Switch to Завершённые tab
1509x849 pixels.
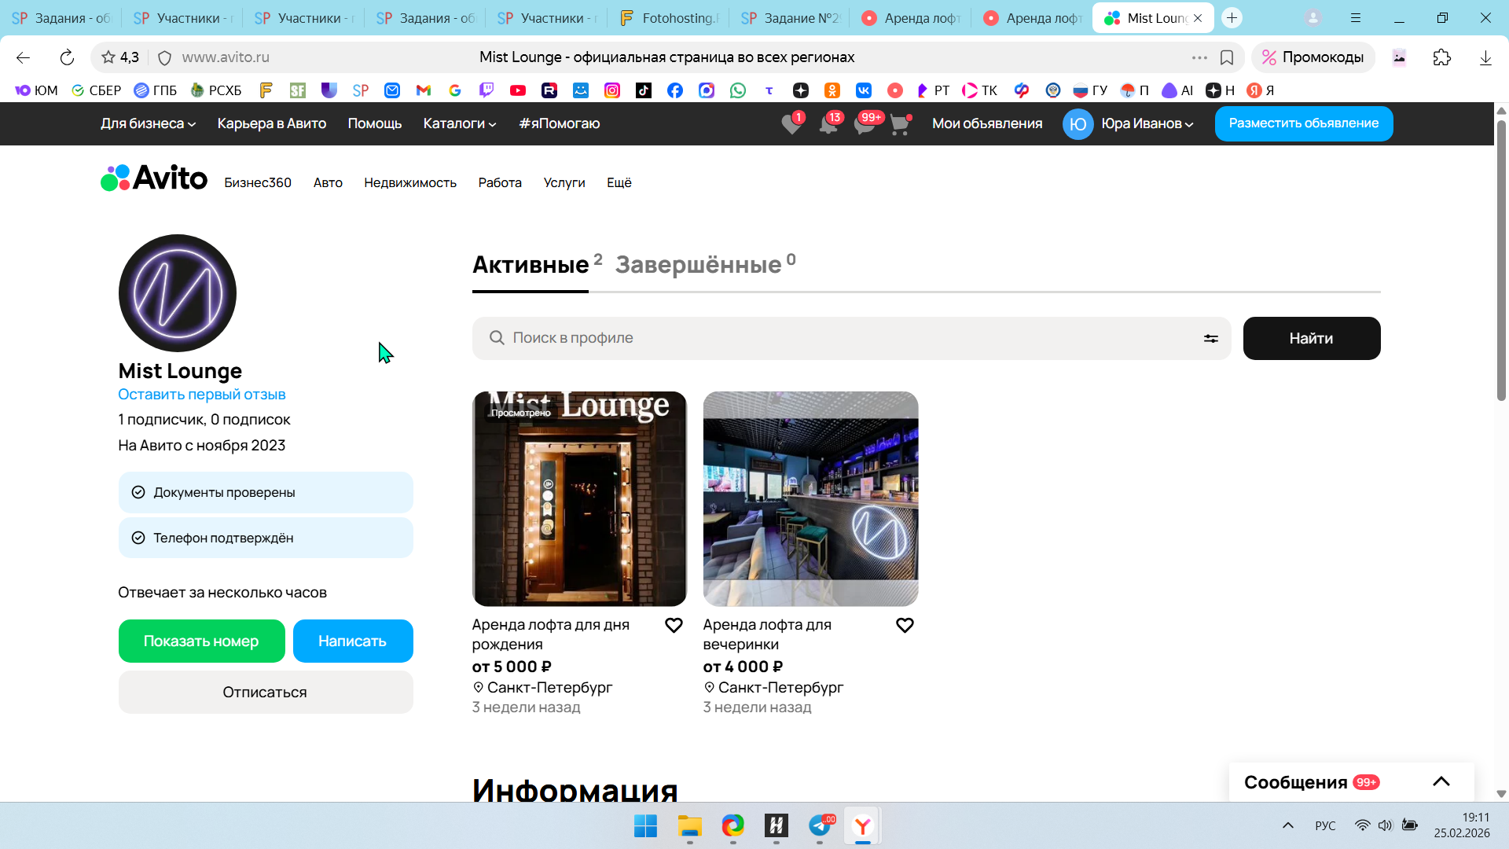coord(698,265)
